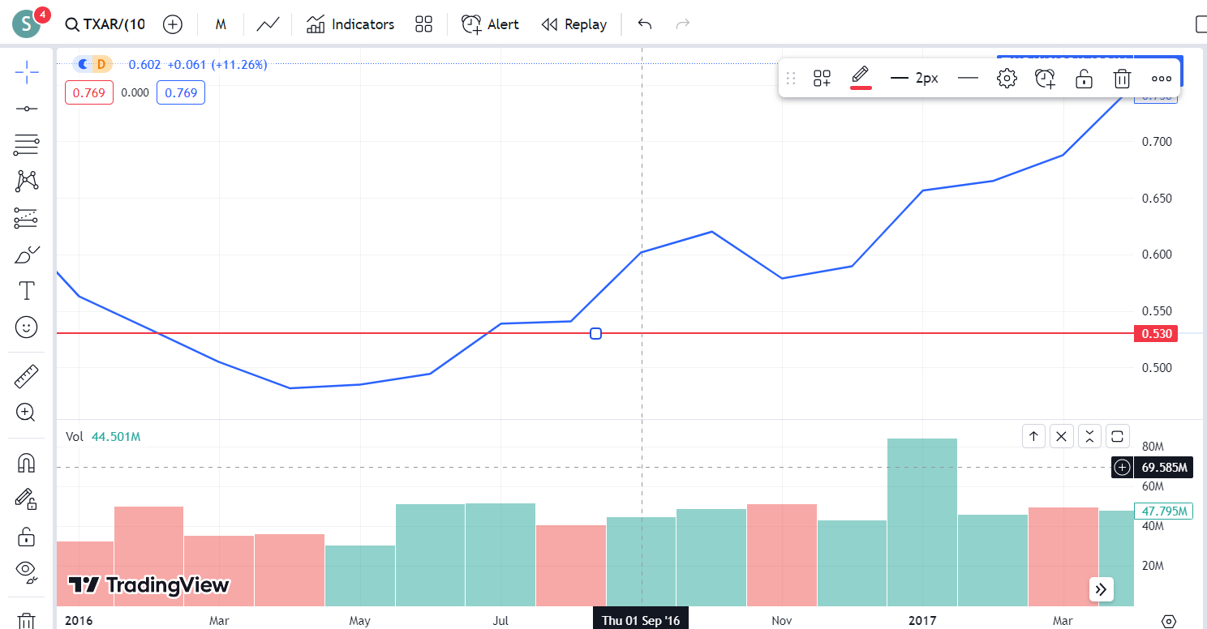1207x629 pixels.
Task: Hide all drawings with eye icon
Action: click(x=27, y=572)
